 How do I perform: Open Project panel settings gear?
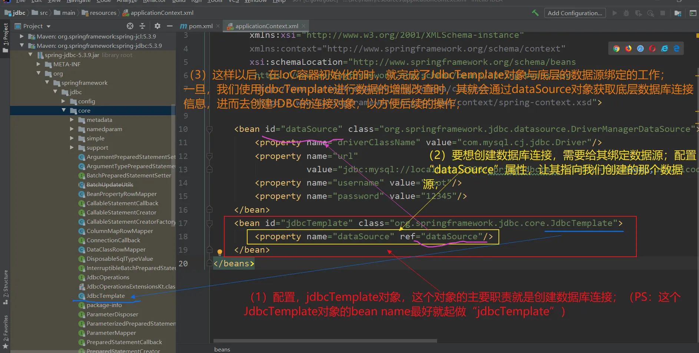[x=158, y=26]
